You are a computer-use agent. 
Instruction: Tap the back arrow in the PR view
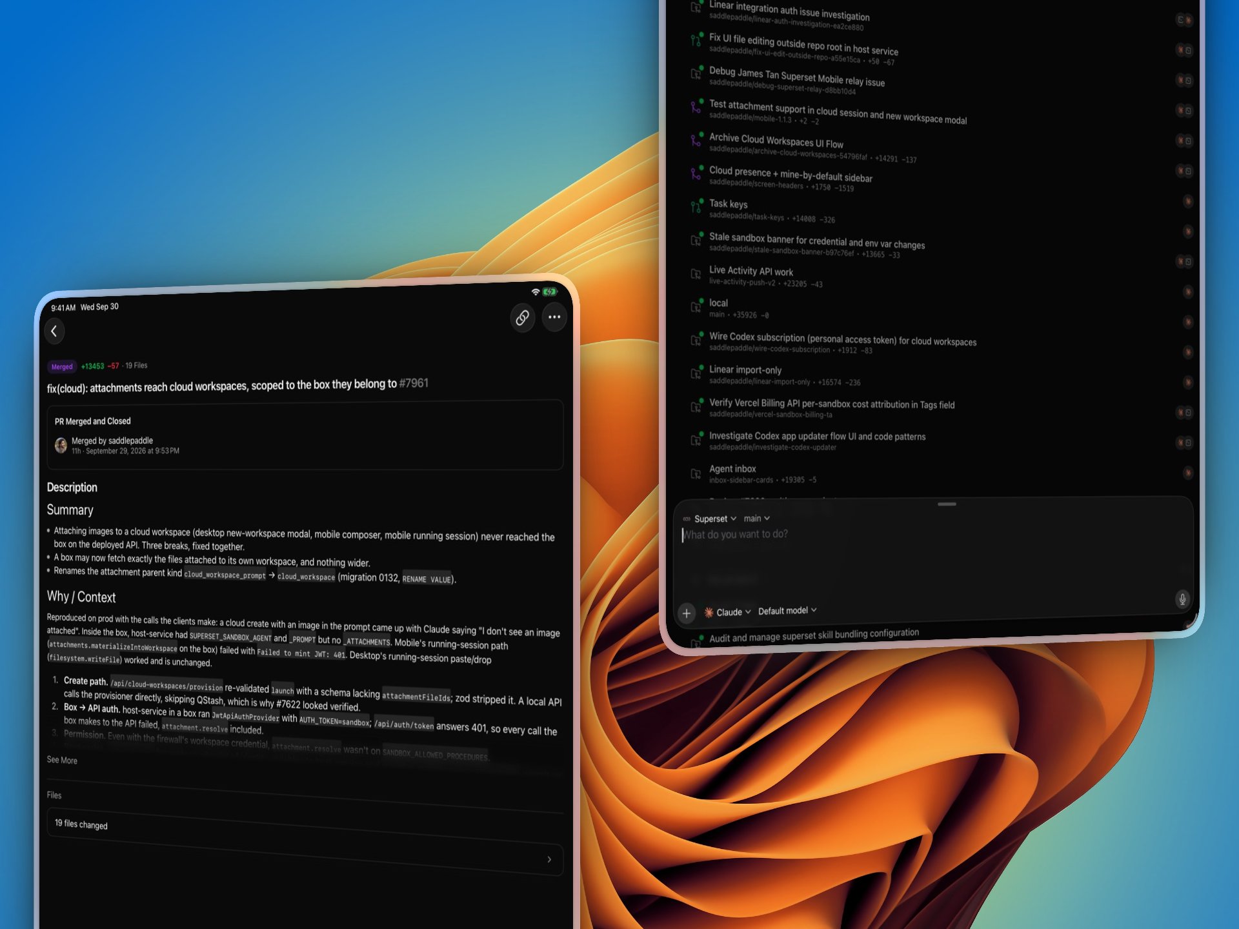pos(54,331)
